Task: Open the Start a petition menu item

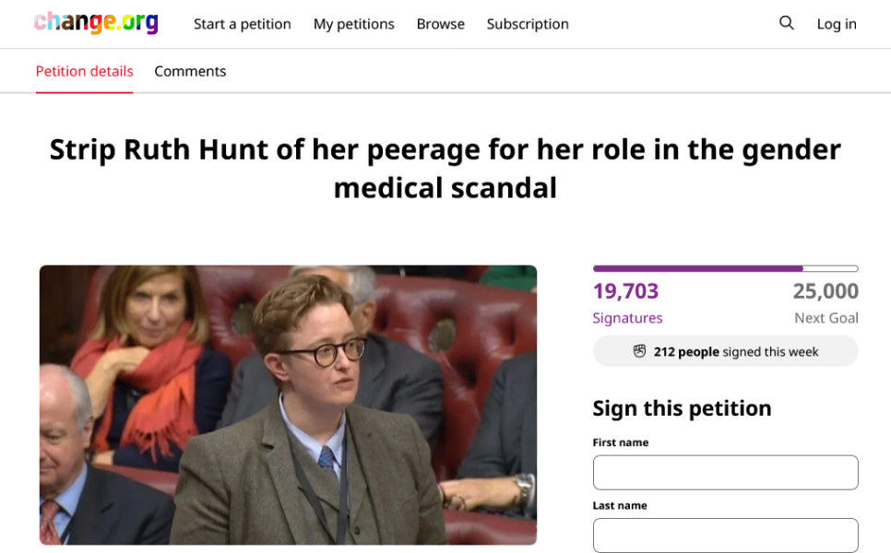Action: pyautogui.click(x=242, y=24)
